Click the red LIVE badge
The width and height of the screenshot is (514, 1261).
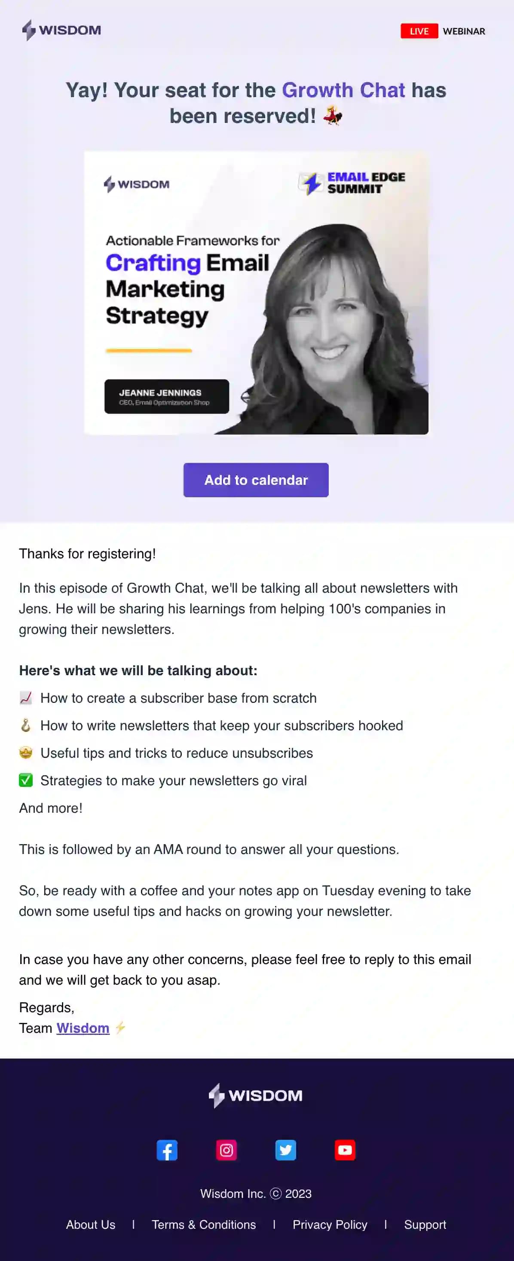(x=419, y=31)
